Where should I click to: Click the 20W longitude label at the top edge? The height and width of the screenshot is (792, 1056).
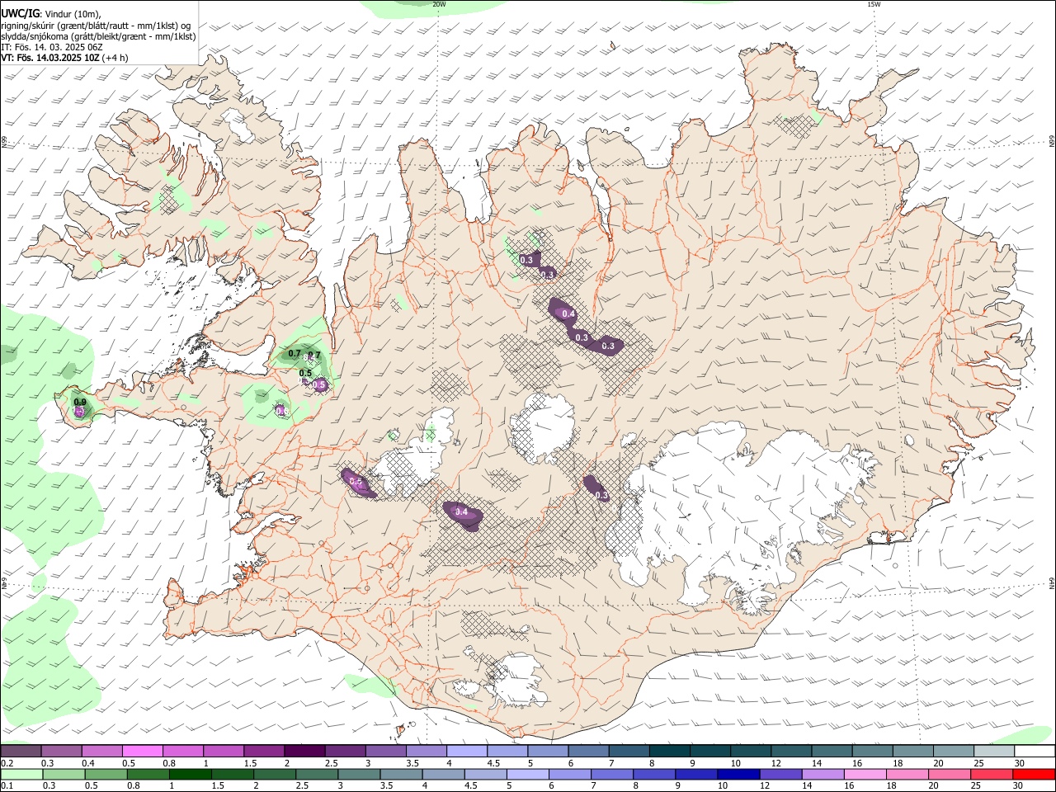click(x=439, y=4)
